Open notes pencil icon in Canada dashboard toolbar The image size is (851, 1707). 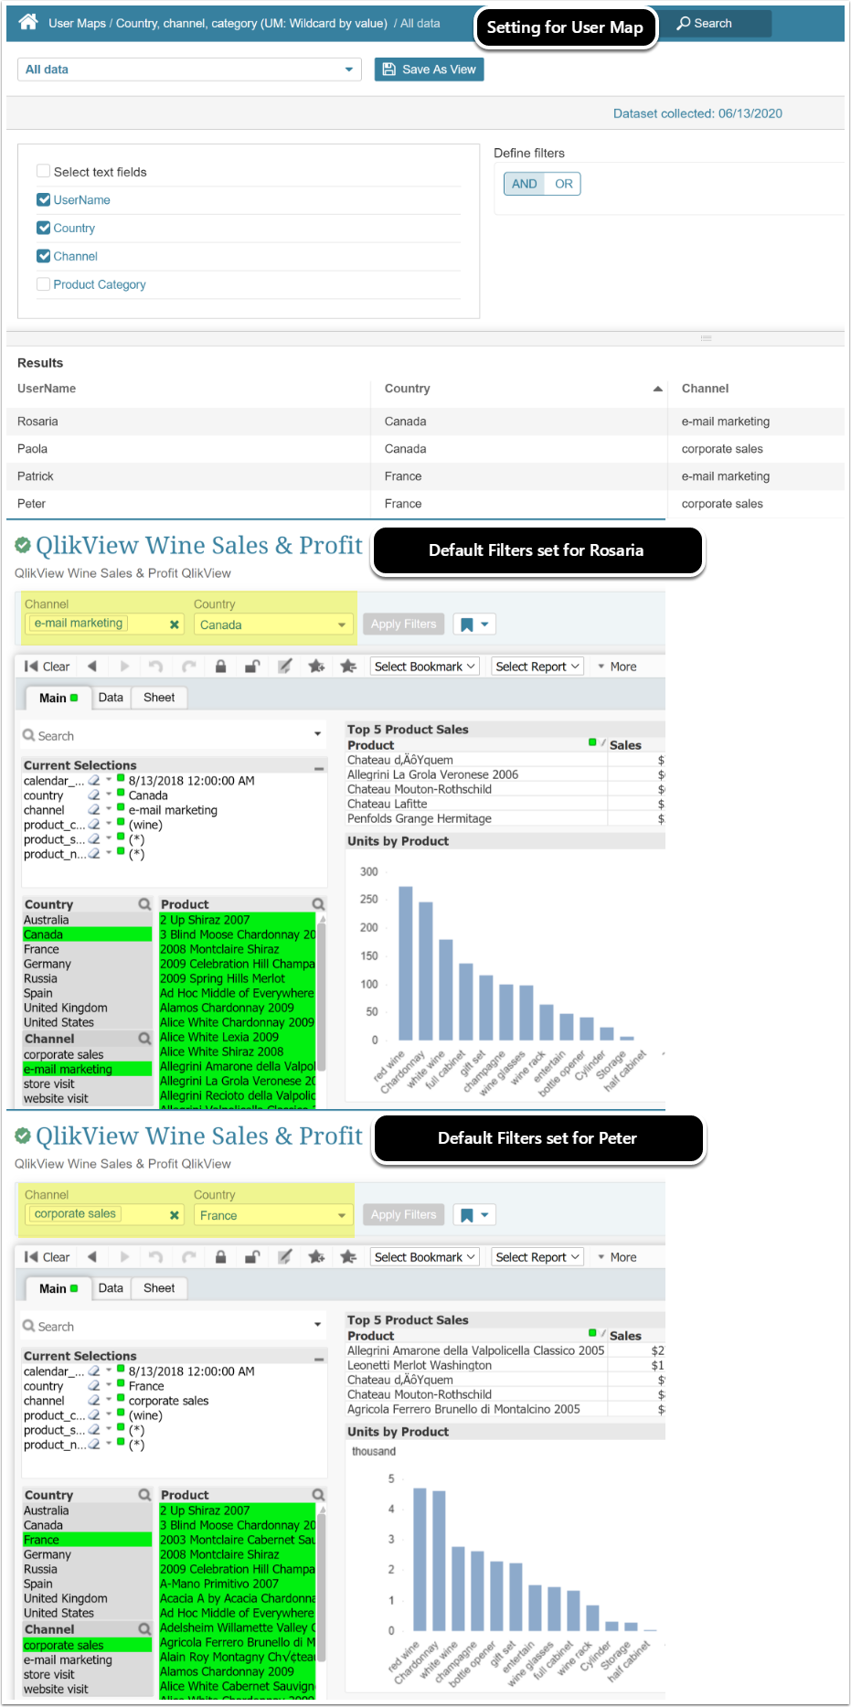pyautogui.click(x=284, y=667)
